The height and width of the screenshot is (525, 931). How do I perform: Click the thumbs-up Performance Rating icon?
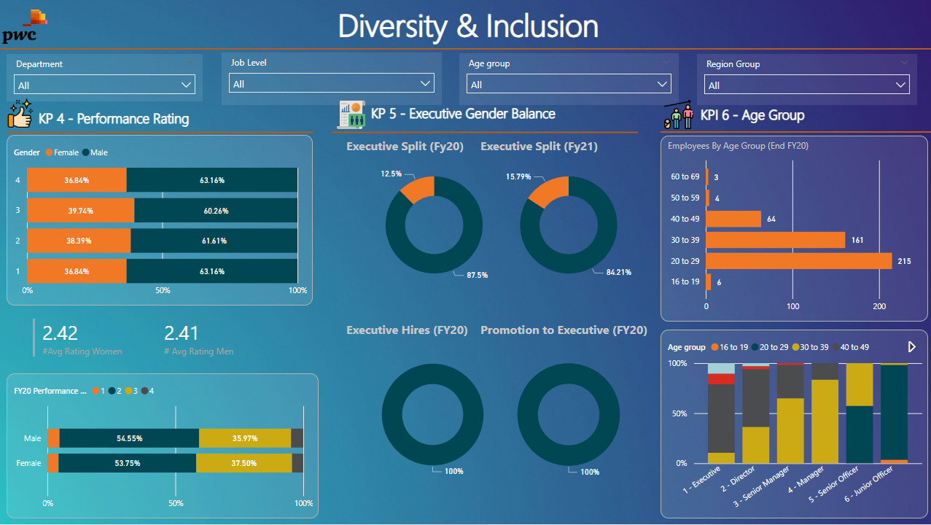pyautogui.click(x=20, y=115)
